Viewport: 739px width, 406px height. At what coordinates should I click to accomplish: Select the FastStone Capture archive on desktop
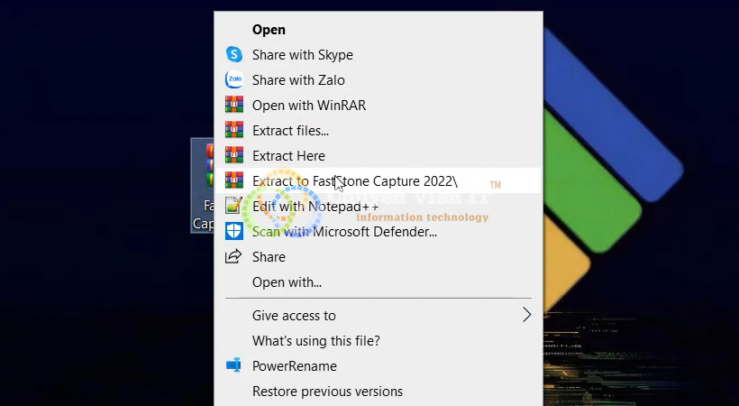[203, 185]
